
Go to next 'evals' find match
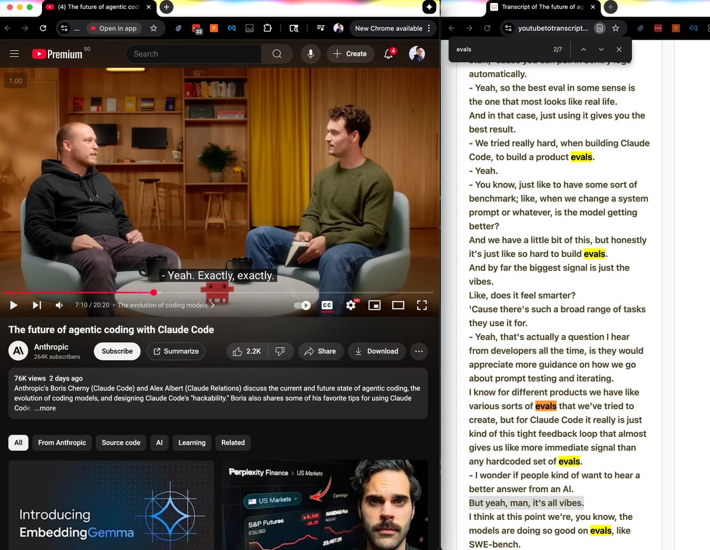coord(601,49)
